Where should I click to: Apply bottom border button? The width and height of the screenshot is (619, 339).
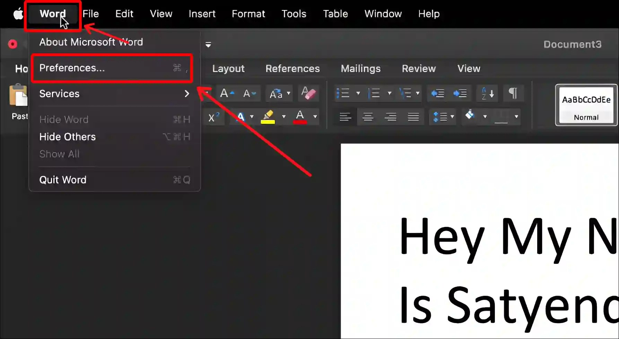tap(501, 117)
